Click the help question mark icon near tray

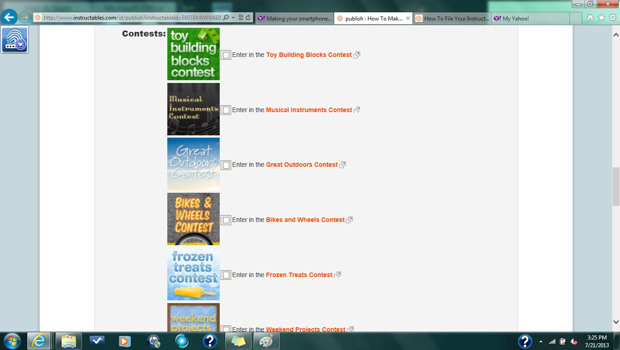525,341
